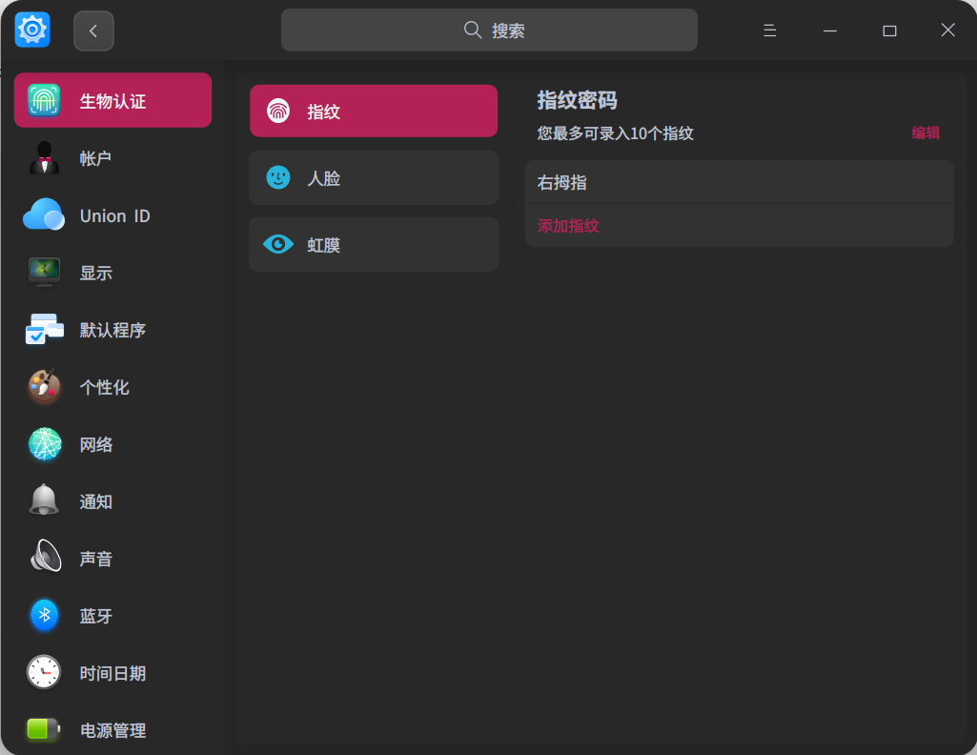Open the hamburger menu at top right
The width and height of the screenshot is (977, 755).
click(x=768, y=30)
